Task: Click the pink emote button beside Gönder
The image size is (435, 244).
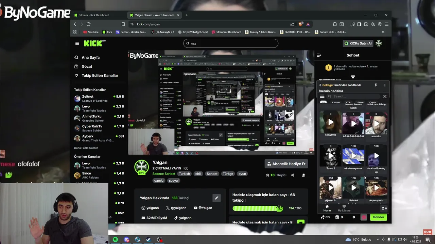Action: point(364,217)
